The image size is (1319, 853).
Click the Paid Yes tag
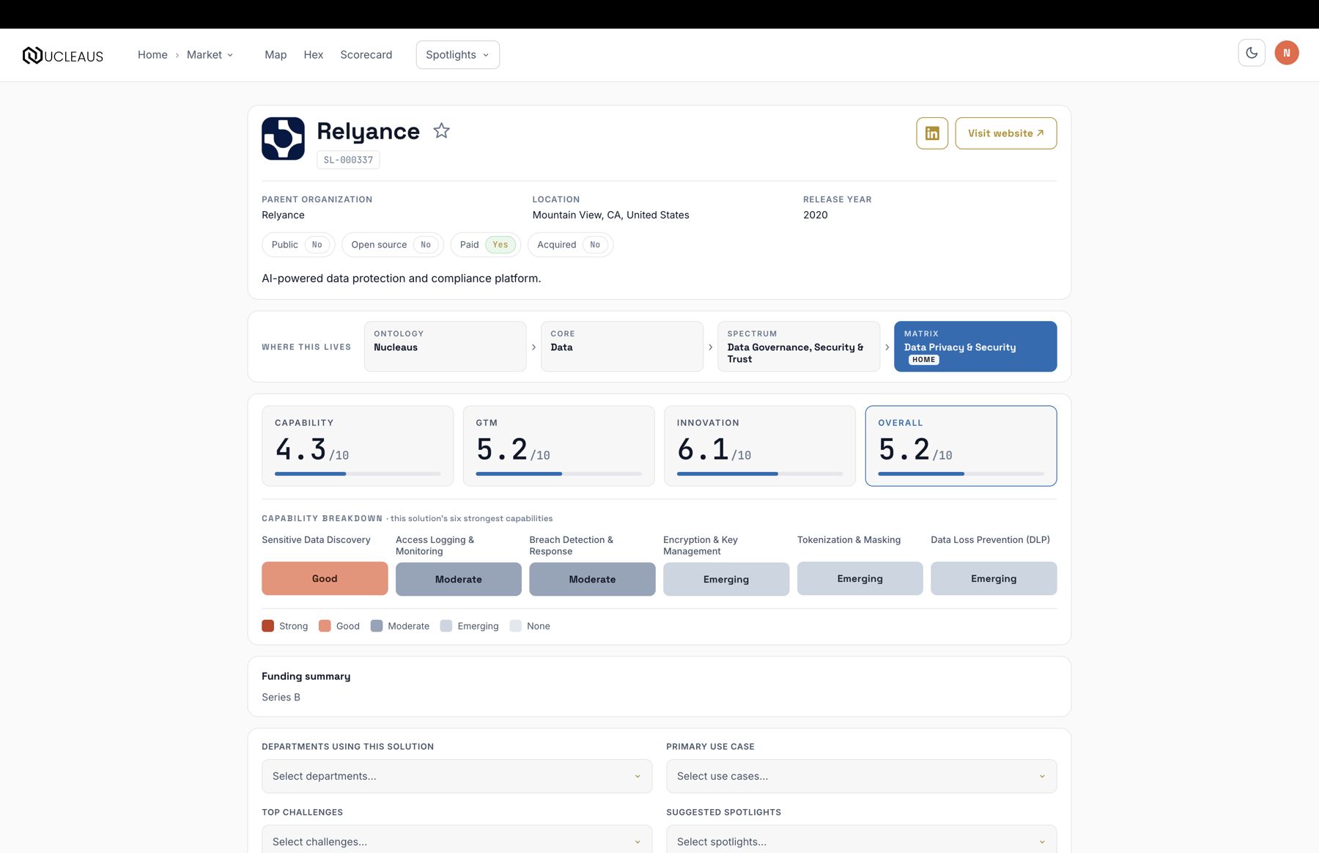pyautogui.click(x=486, y=245)
